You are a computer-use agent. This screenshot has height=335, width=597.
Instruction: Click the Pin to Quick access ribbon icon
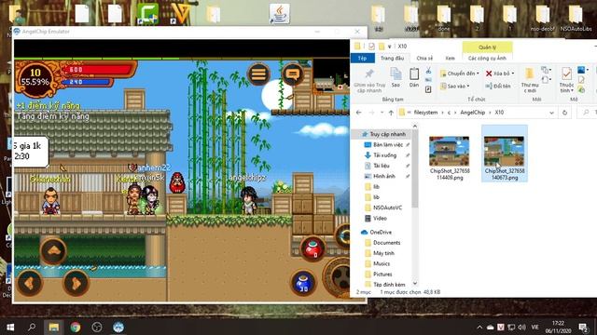tap(369, 81)
